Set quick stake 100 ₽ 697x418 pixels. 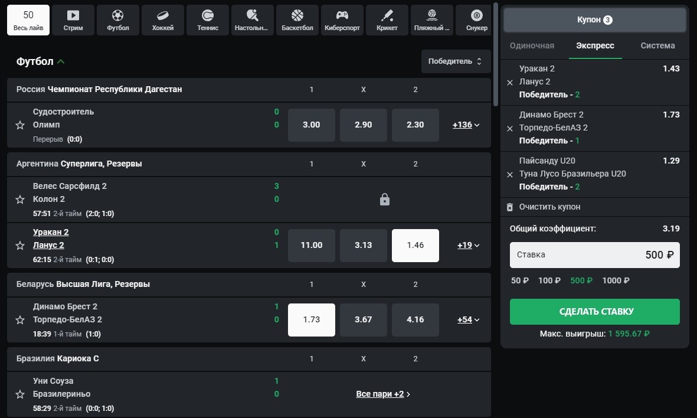point(549,280)
